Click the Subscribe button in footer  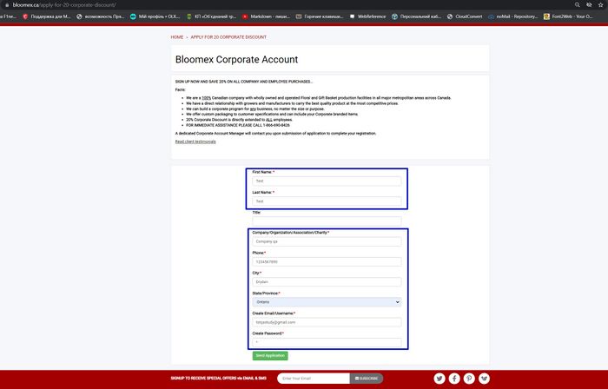click(367, 379)
